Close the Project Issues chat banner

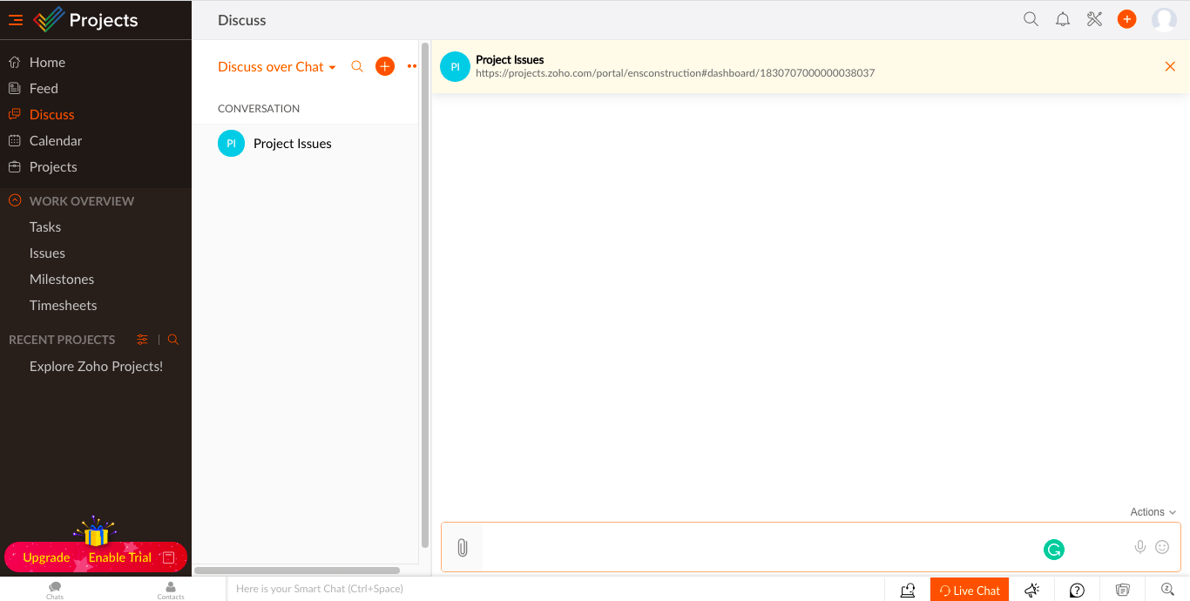(x=1170, y=66)
